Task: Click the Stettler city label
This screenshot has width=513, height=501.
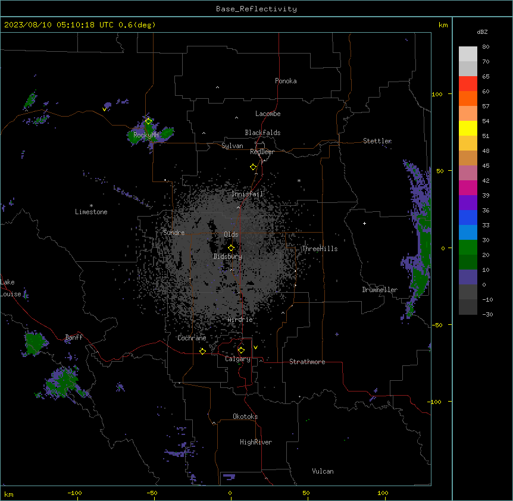Action: tap(377, 141)
